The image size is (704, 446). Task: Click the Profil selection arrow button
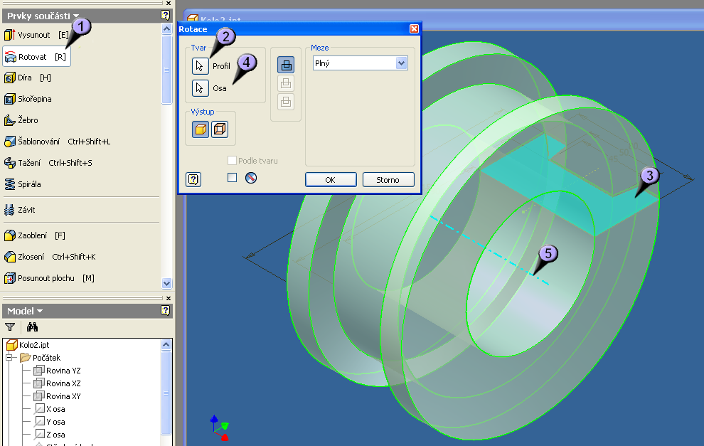(201, 66)
